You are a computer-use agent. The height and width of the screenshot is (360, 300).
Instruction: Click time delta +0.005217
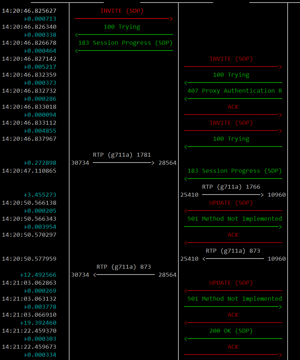(40, 67)
